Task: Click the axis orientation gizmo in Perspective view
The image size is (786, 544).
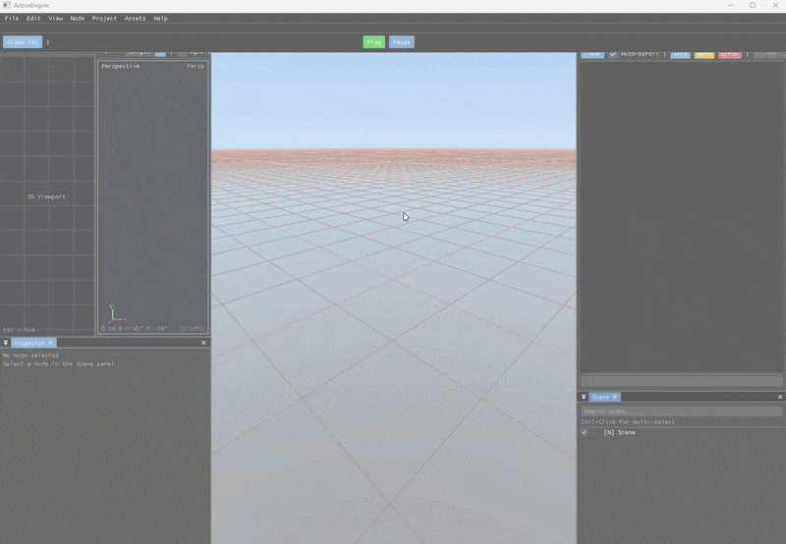Action: 113,316
